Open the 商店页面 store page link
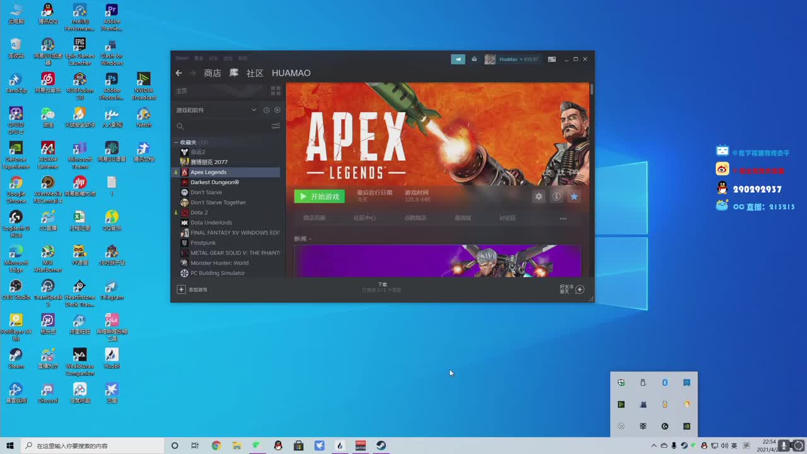Screen dimensions: 807x454 point(314,218)
